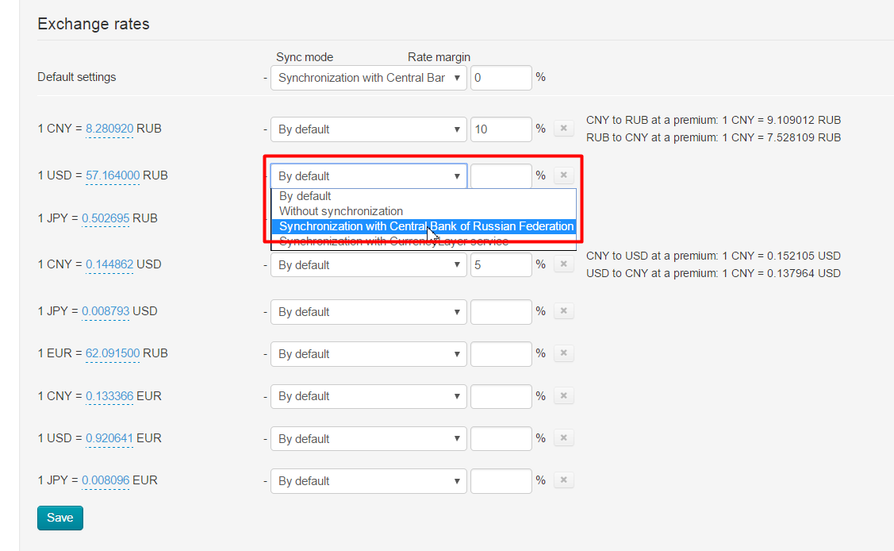Open Default settings sync mode dropdown

368,78
